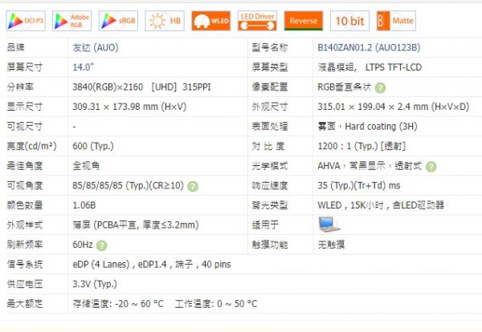Select 全视角 best viewing angle value
This screenshot has width=482, height=332.
click(x=86, y=166)
